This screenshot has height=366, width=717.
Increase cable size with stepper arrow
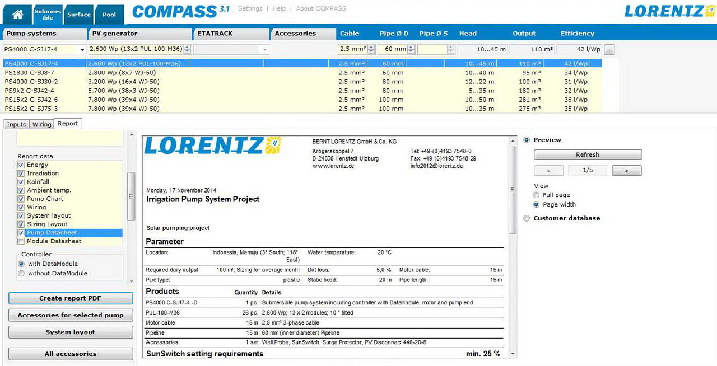pos(372,47)
